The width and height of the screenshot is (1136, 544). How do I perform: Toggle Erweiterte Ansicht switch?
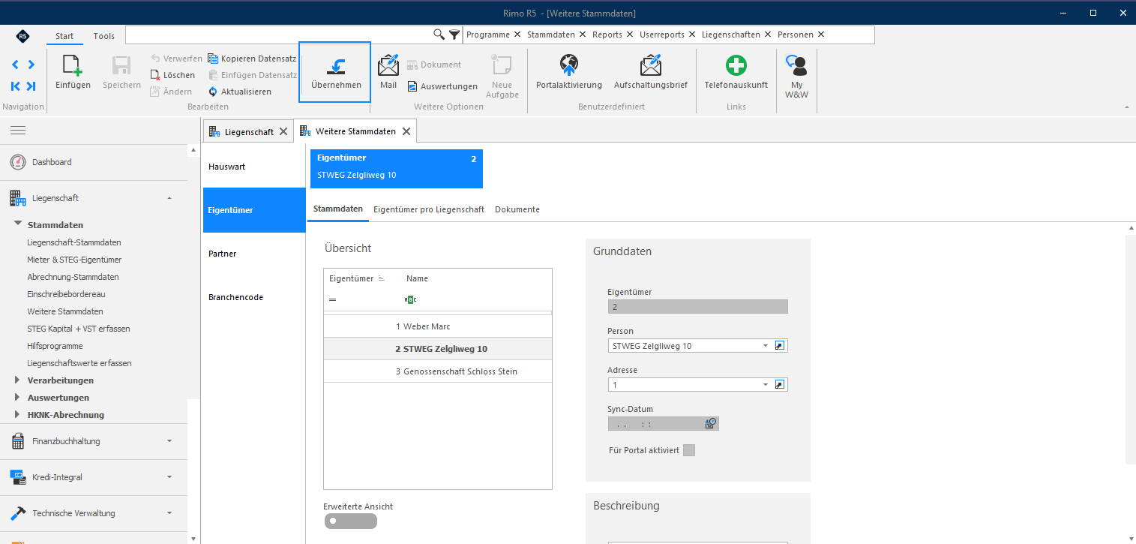[x=350, y=521]
